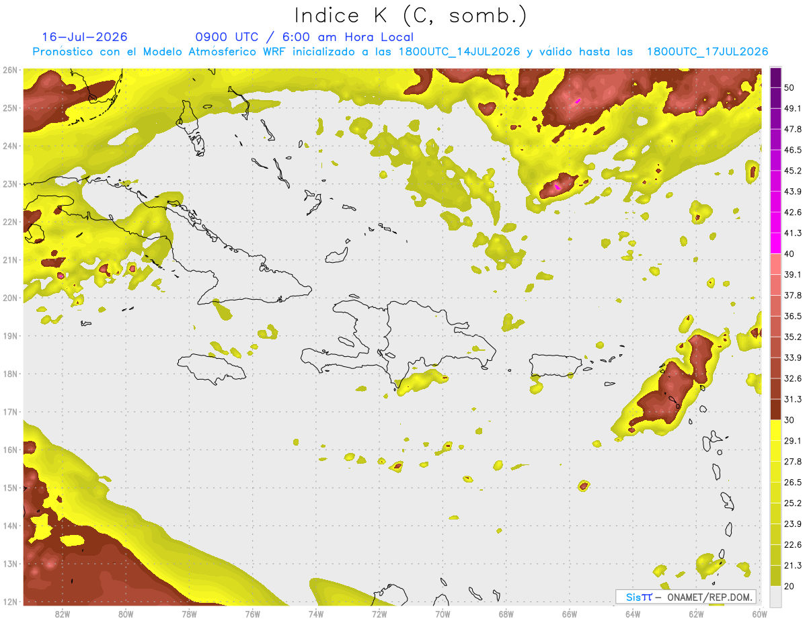The height and width of the screenshot is (623, 807).
Task: Click the 80W longitude axis label
Action: pyautogui.click(x=126, y=614)
